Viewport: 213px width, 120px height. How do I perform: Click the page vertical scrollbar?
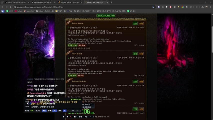pos(212,39)
